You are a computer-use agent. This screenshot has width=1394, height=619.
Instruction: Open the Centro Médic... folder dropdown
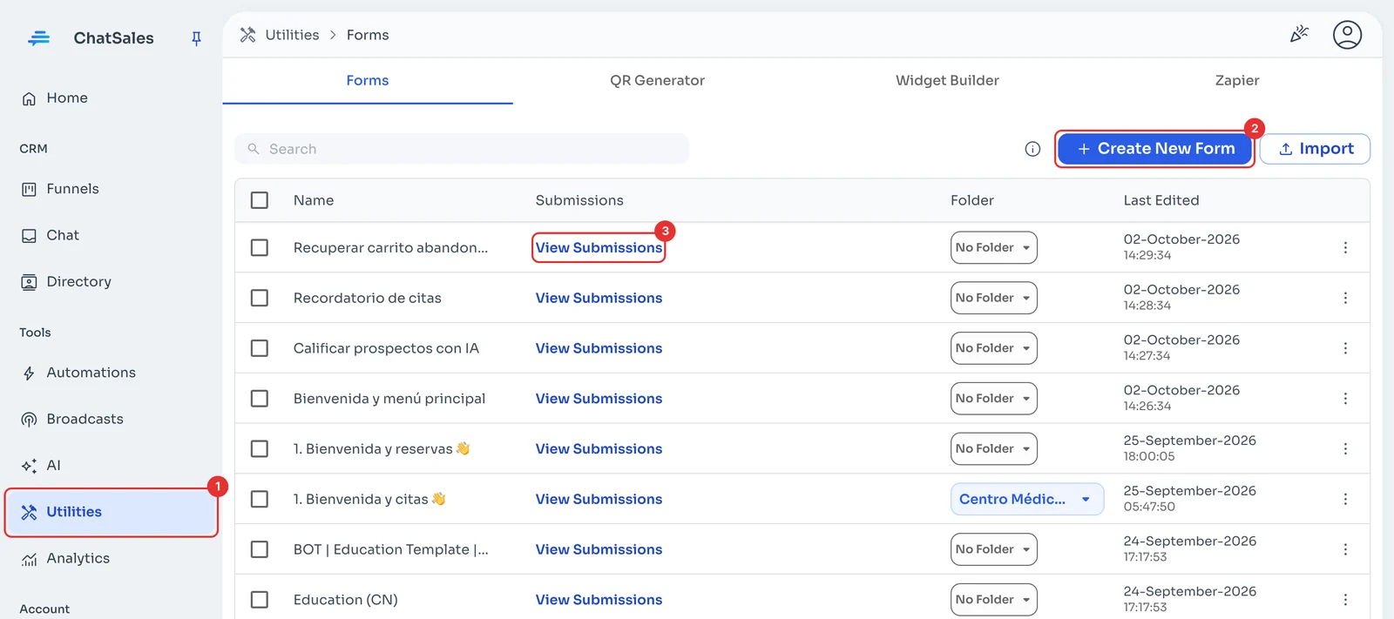click(x=1027, y=499)
